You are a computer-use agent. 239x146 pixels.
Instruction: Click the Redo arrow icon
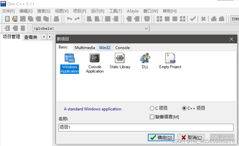click(77, 19)
